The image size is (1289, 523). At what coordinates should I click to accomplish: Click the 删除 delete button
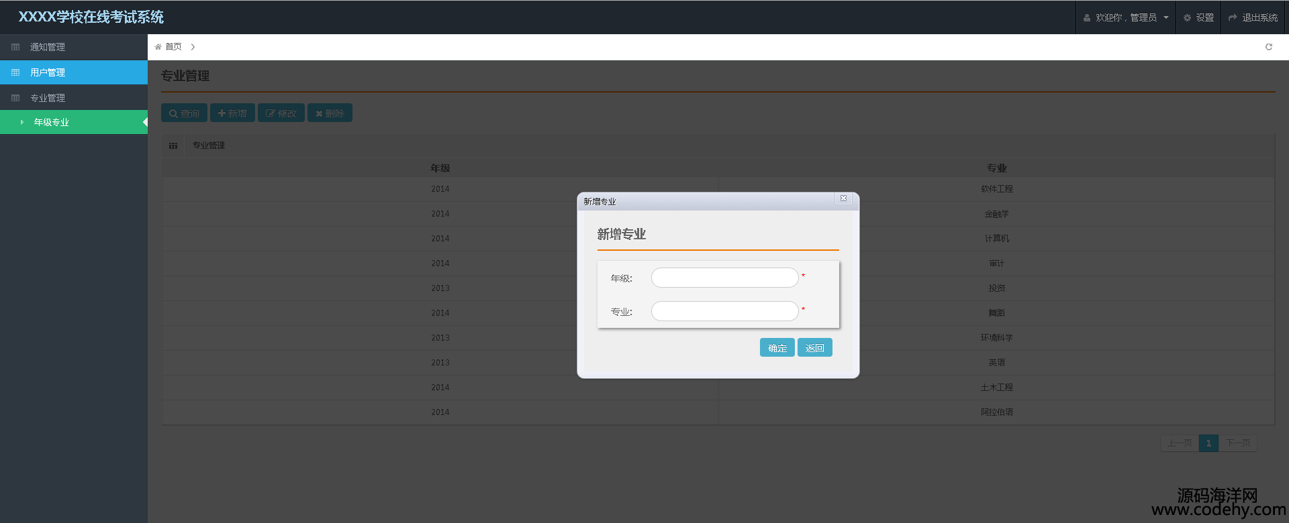pos(330,113)
